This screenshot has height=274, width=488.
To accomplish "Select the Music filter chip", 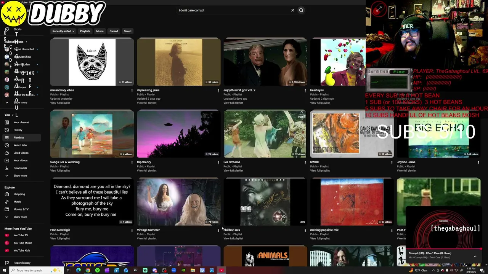I will coord(100,31).
